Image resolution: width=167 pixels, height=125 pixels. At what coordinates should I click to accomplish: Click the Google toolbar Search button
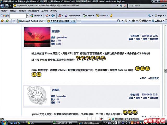click(x=35, y=16)
